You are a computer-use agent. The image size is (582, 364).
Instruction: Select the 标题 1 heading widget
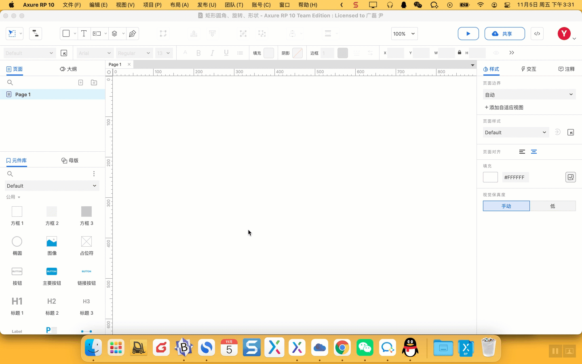tap(17, 306)
